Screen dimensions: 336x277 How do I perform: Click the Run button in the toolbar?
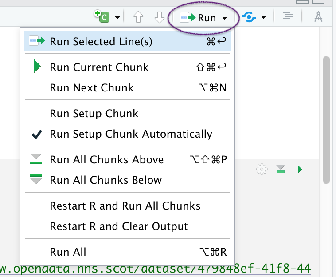[199, 18]
